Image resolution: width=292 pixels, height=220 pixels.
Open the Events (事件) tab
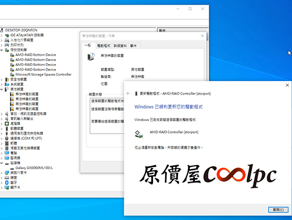[x=133, y=46]
